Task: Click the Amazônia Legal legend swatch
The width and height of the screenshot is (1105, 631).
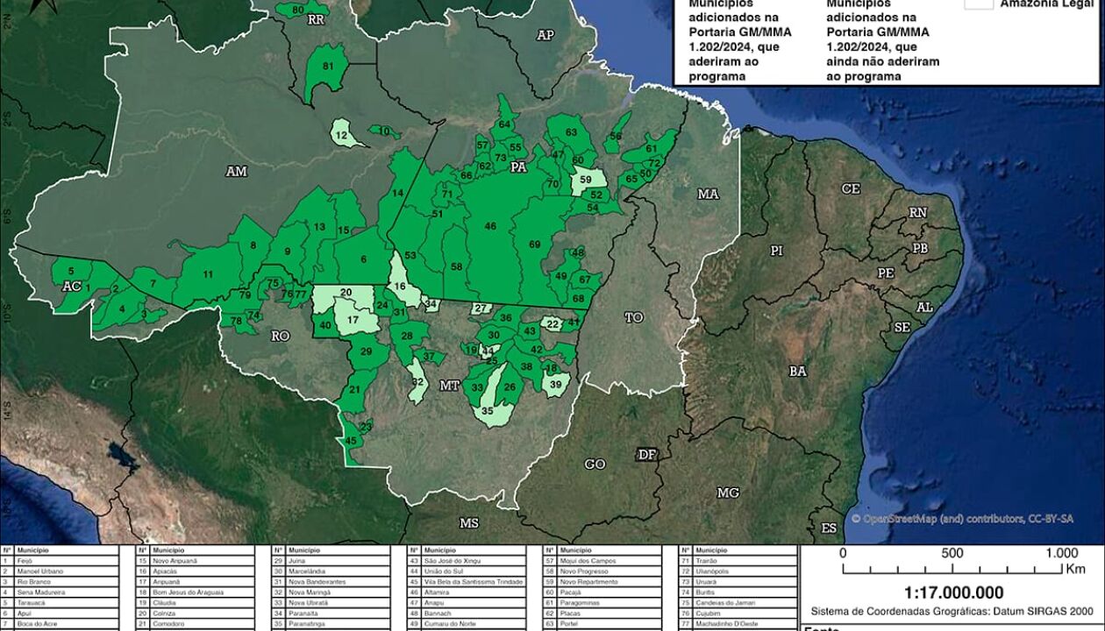Action: pyautogui.click(x=979, y=4)
